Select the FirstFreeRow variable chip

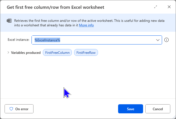coord(86,52)
